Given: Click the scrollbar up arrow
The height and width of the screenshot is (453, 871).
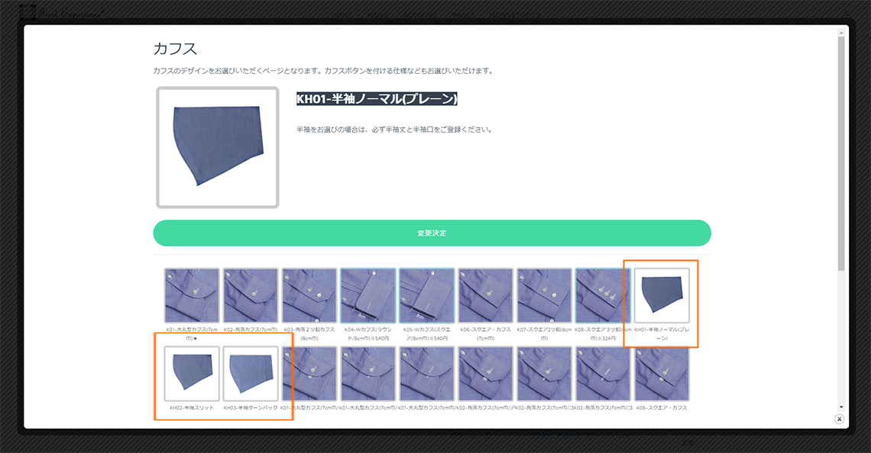Looking at the screenshot, I should coord(841,31).
